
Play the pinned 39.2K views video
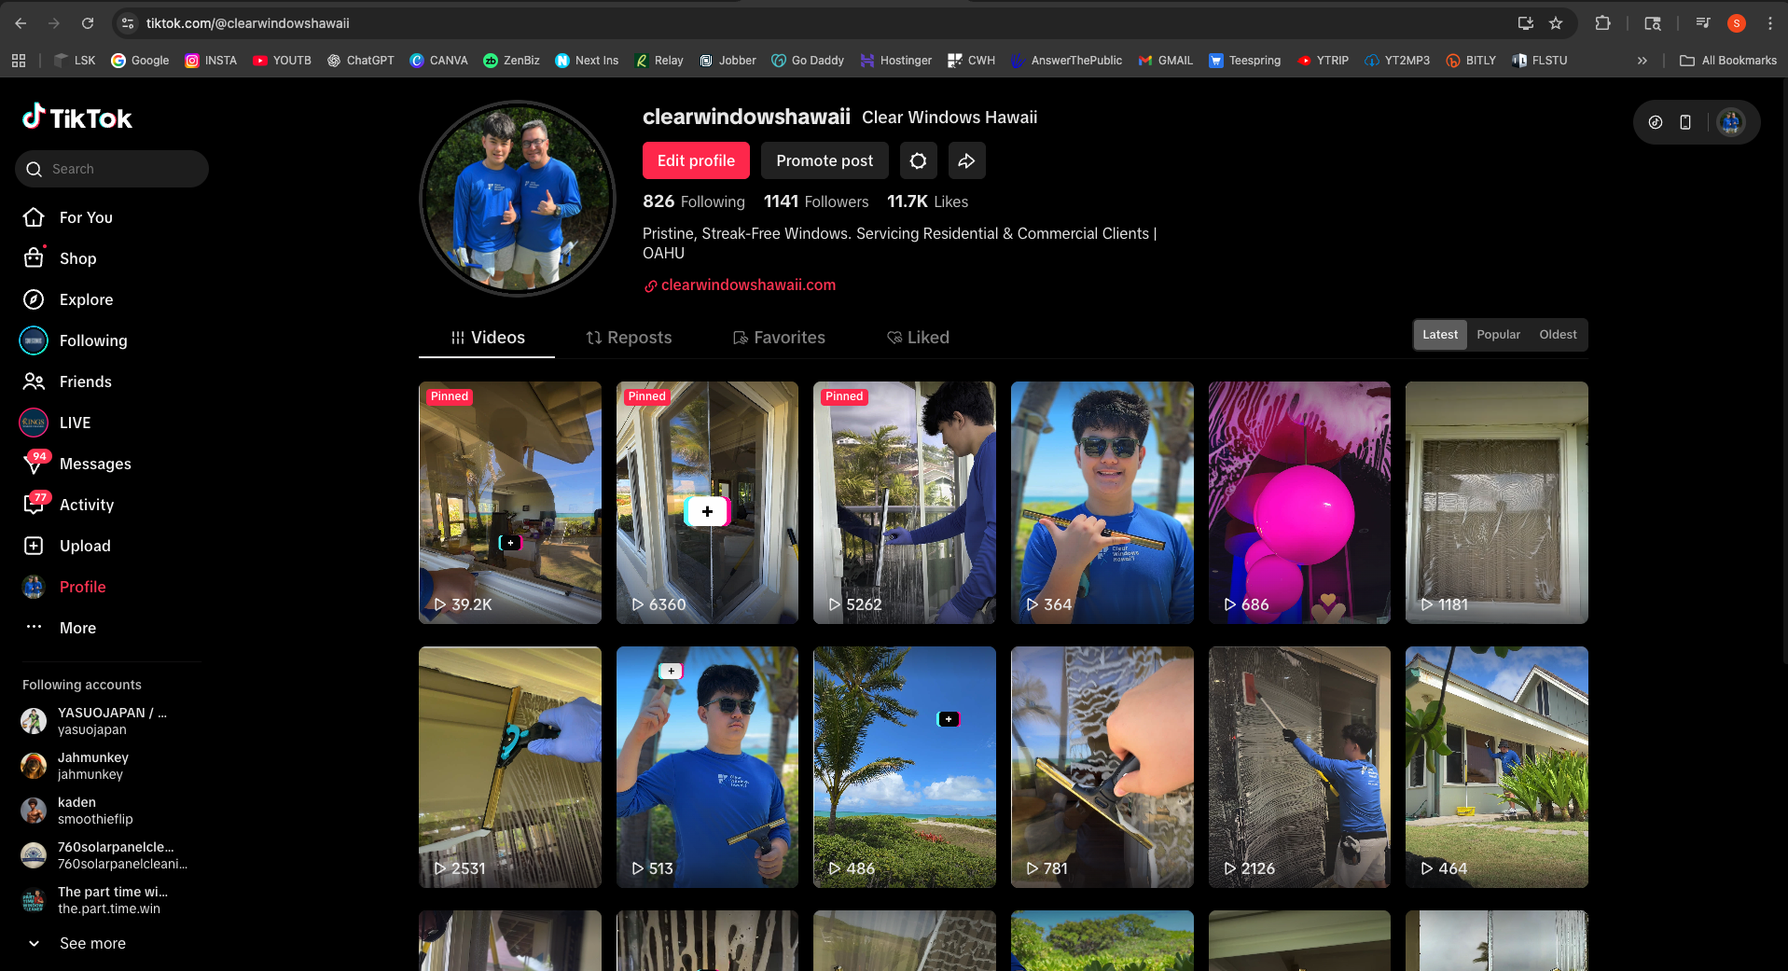[509, 503]
